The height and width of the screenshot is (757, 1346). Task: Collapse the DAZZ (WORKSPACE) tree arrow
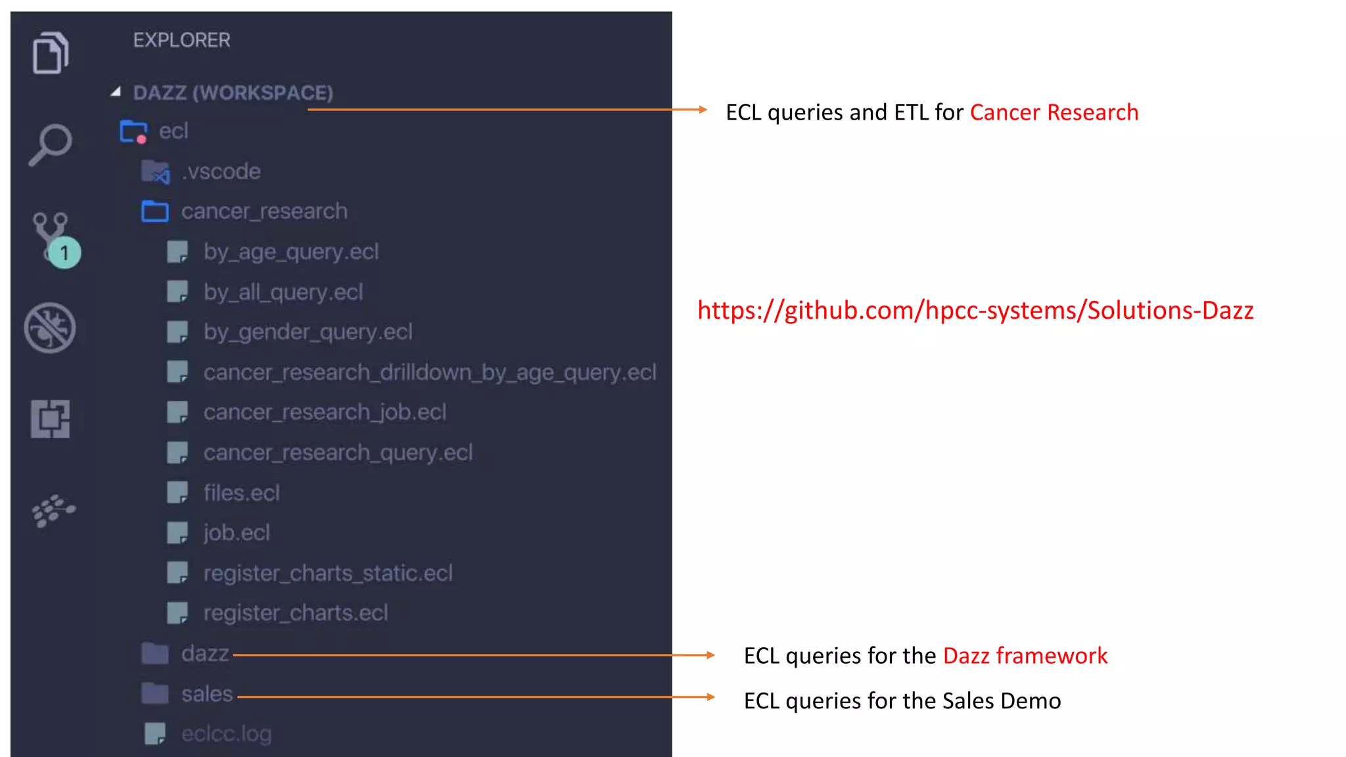(116, 92)
